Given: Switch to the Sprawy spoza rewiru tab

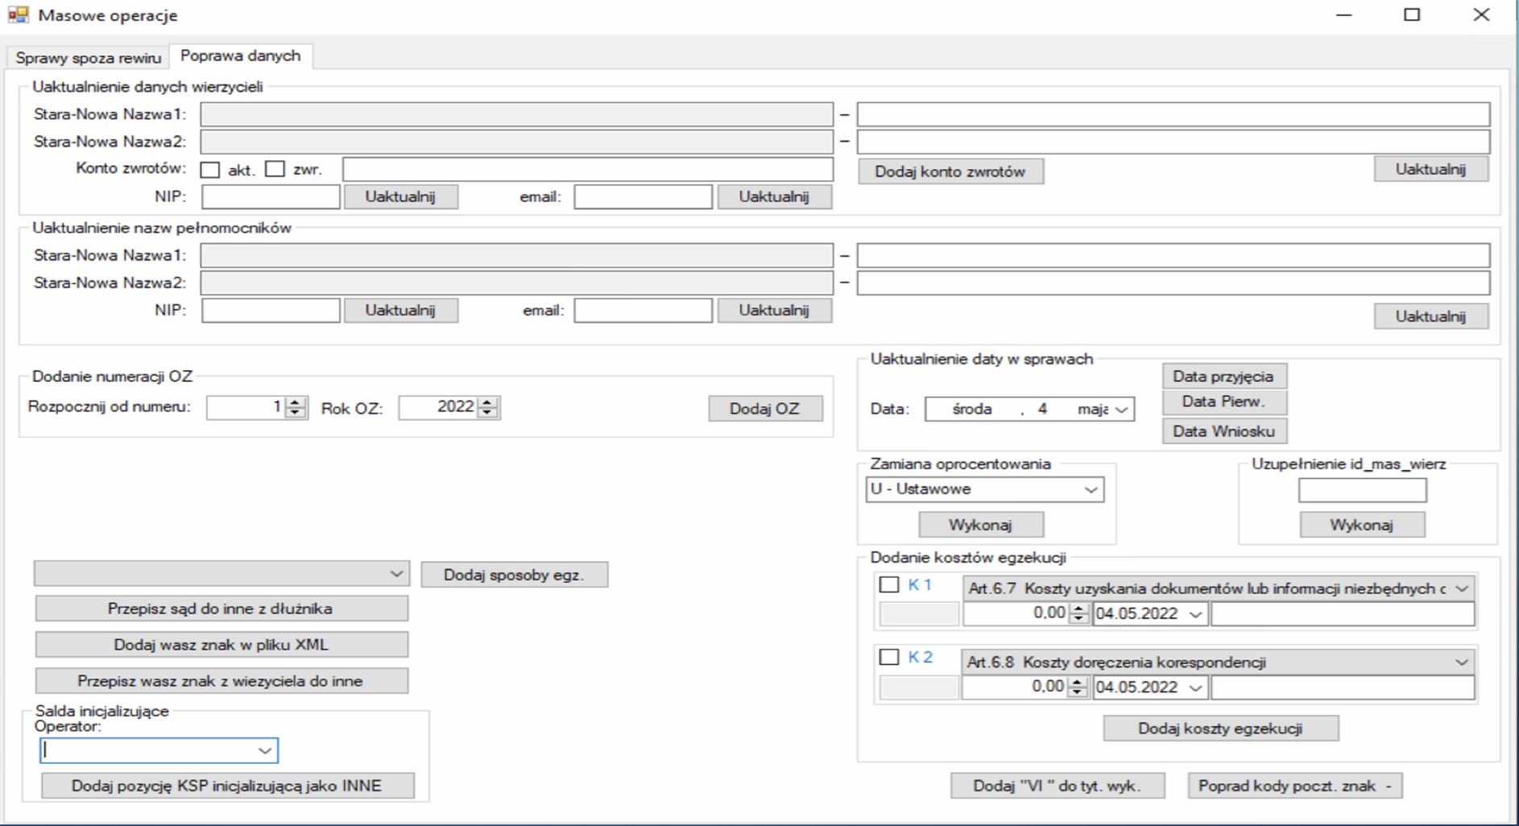Looking at the screenshot, I should (89, 58).
